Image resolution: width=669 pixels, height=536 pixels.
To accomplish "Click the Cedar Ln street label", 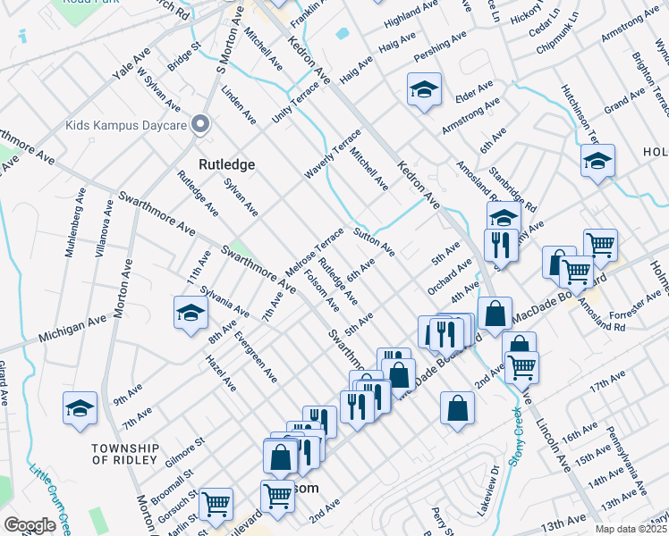I will click(x=544, y=22).
